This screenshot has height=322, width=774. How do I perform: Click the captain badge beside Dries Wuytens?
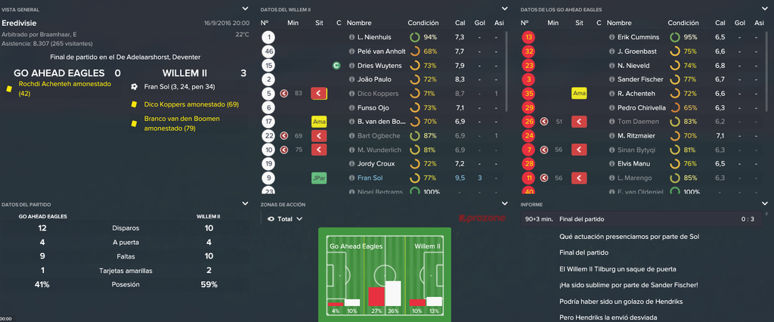point(336,66)
